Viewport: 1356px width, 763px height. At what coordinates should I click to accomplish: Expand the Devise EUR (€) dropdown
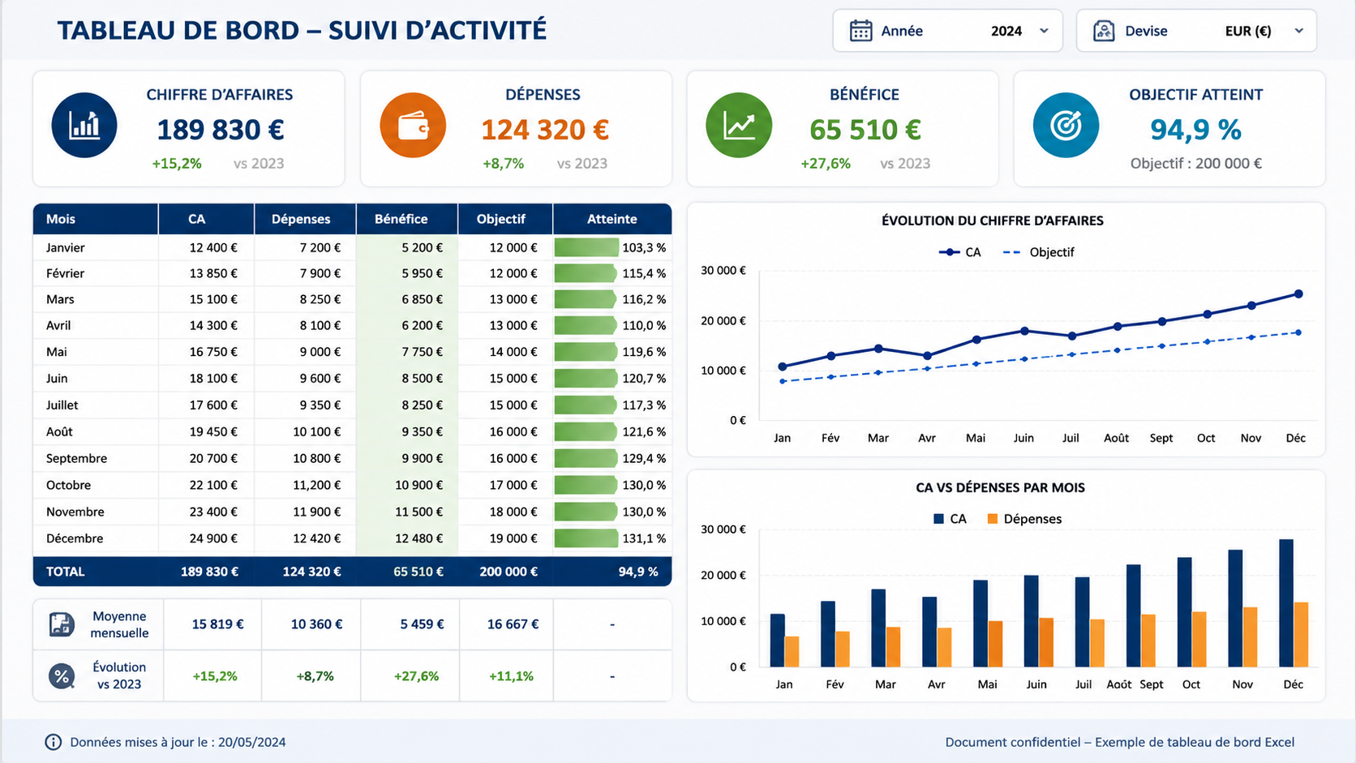1196,31
